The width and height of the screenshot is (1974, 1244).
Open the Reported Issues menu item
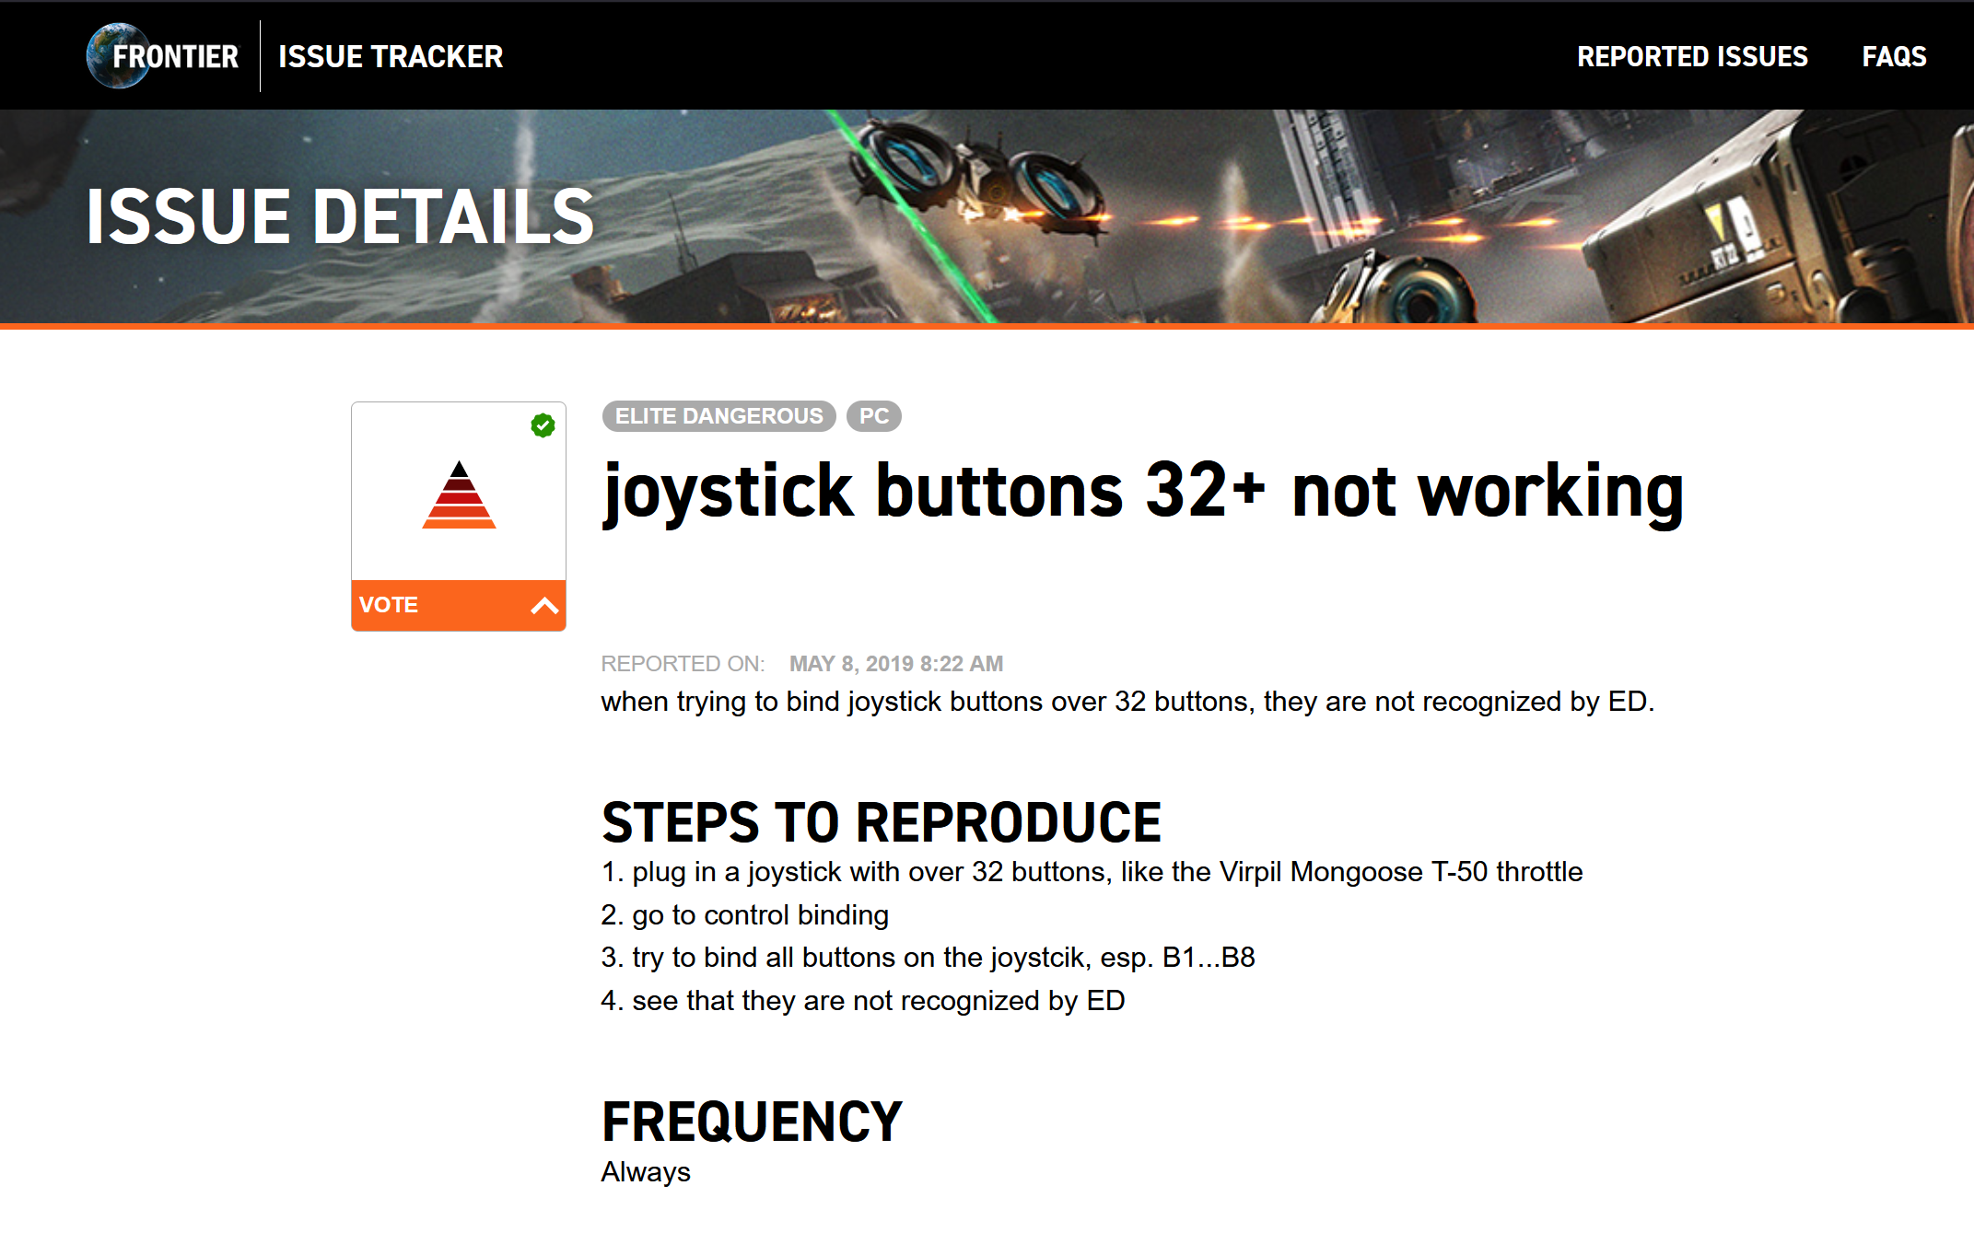[x=1692, y=57]
